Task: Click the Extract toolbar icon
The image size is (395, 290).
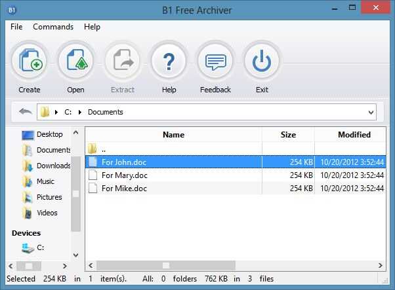Action: pos(123,61)
